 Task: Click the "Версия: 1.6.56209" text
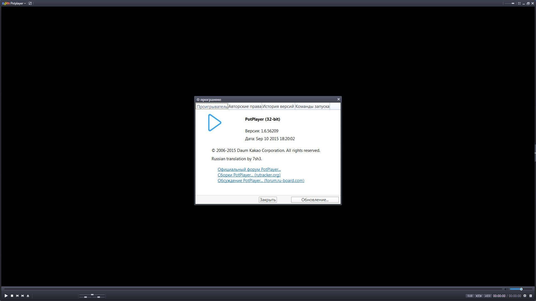click(x=262, y=131)
